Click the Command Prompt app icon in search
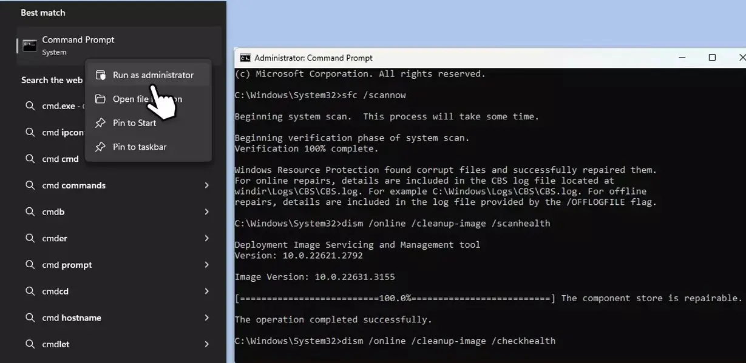 29,45
